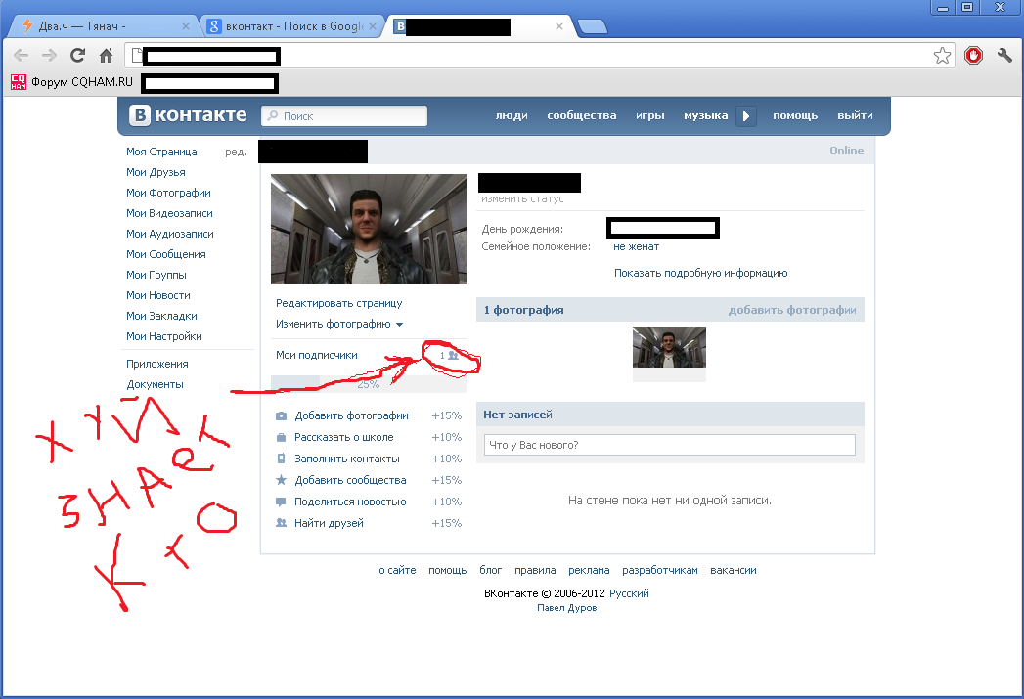
Task: Focus the Что у Вас нового? field
Action: click(669, 445)
